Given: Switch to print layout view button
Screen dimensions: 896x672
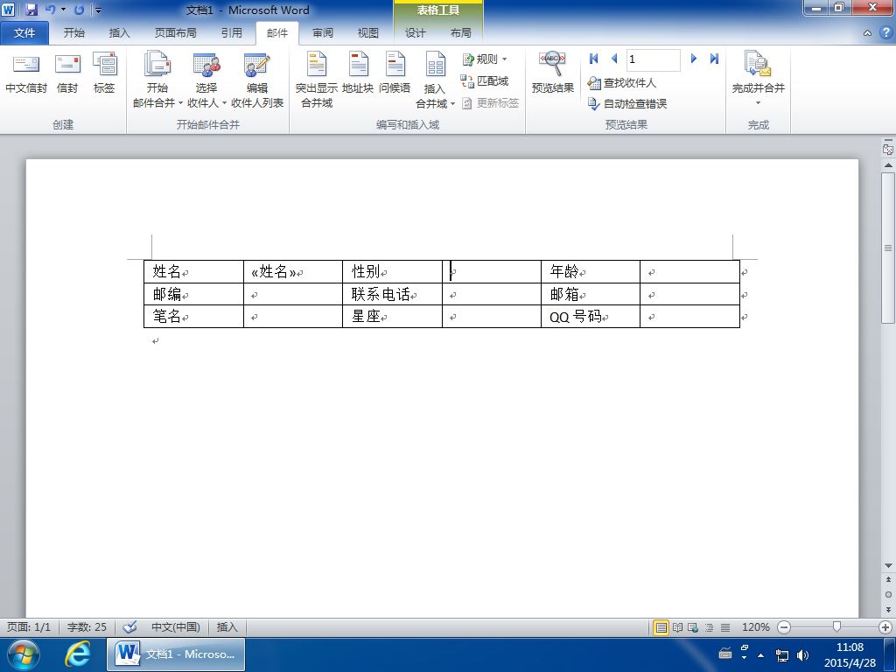Looking at the screenshot, I should (661, 627).
